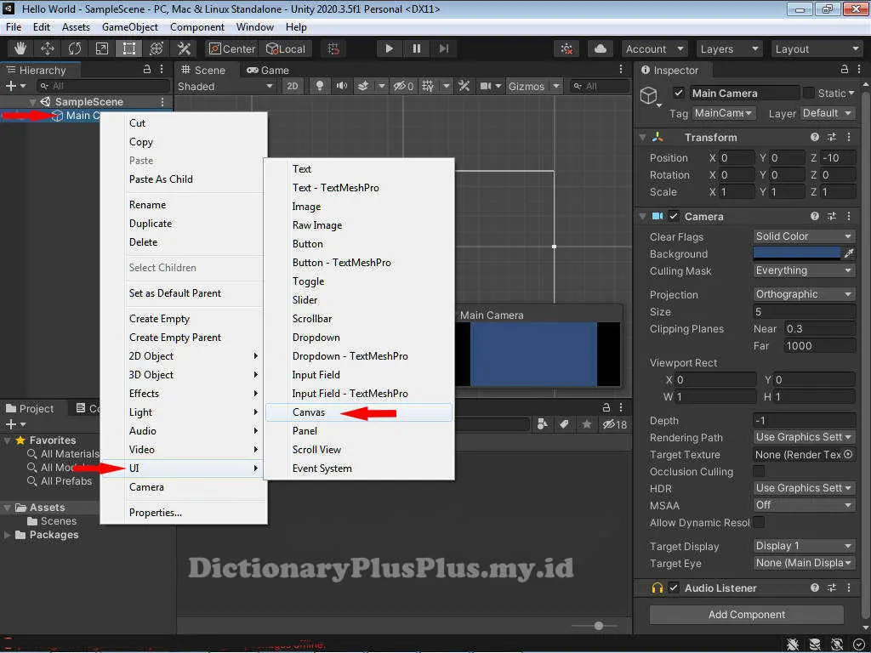871x653 pixels.
Task: Click the Add Component button
Action: 747,614
